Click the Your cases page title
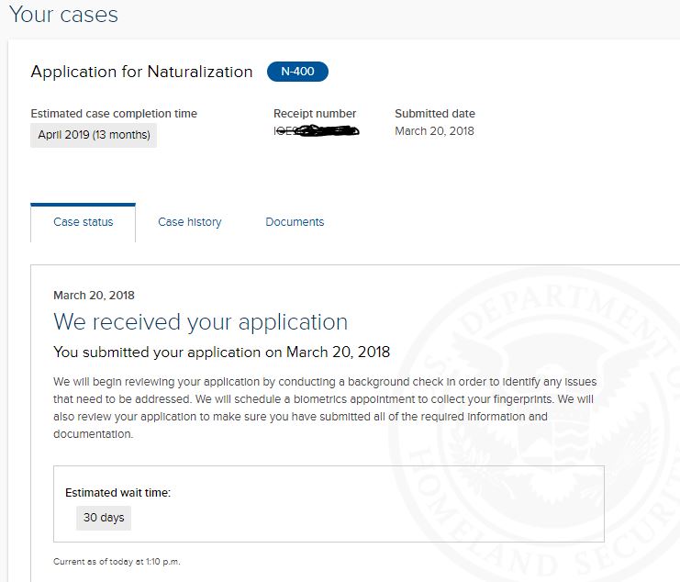 click(x=63, y=15)
